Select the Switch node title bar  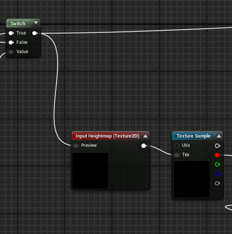pos(23,24)
